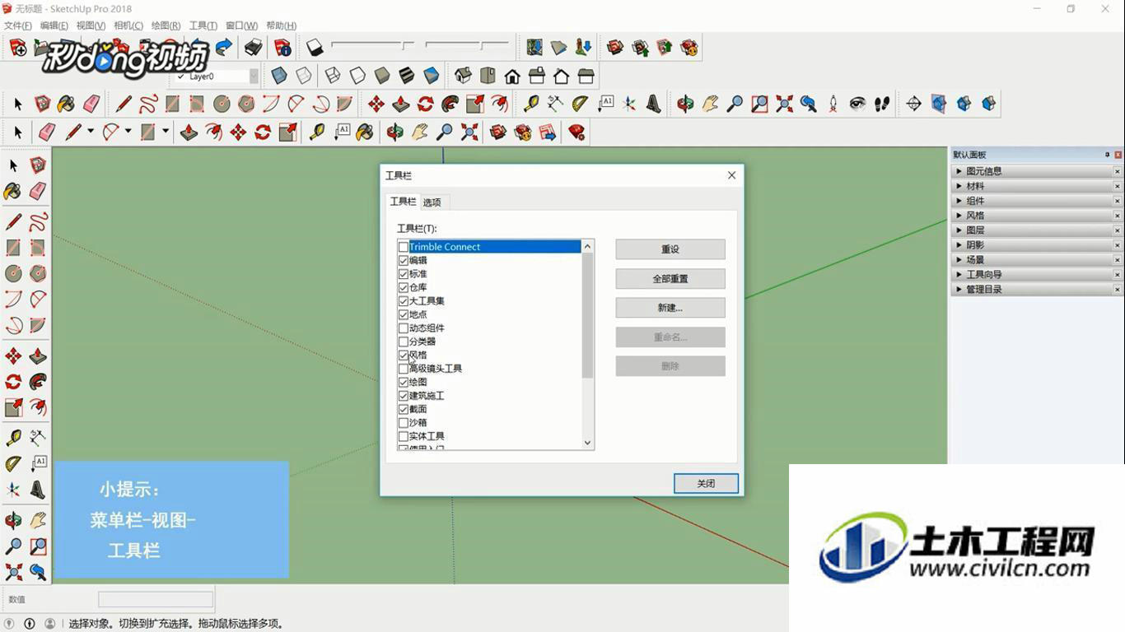Enable the 分类器 toolbar checkbox
The height and width of the screenshot is (632, 1125).
click(404, 342)
